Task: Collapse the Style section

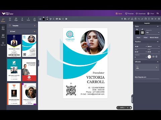Action: pos(158,26)
